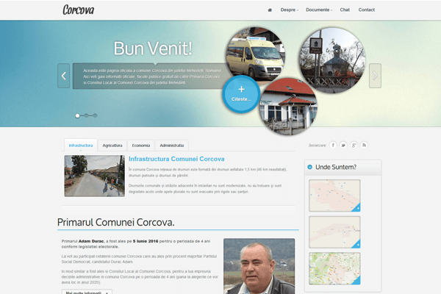
Task: Advance slider with the right arrow
Action: click(x=375, y=75)
